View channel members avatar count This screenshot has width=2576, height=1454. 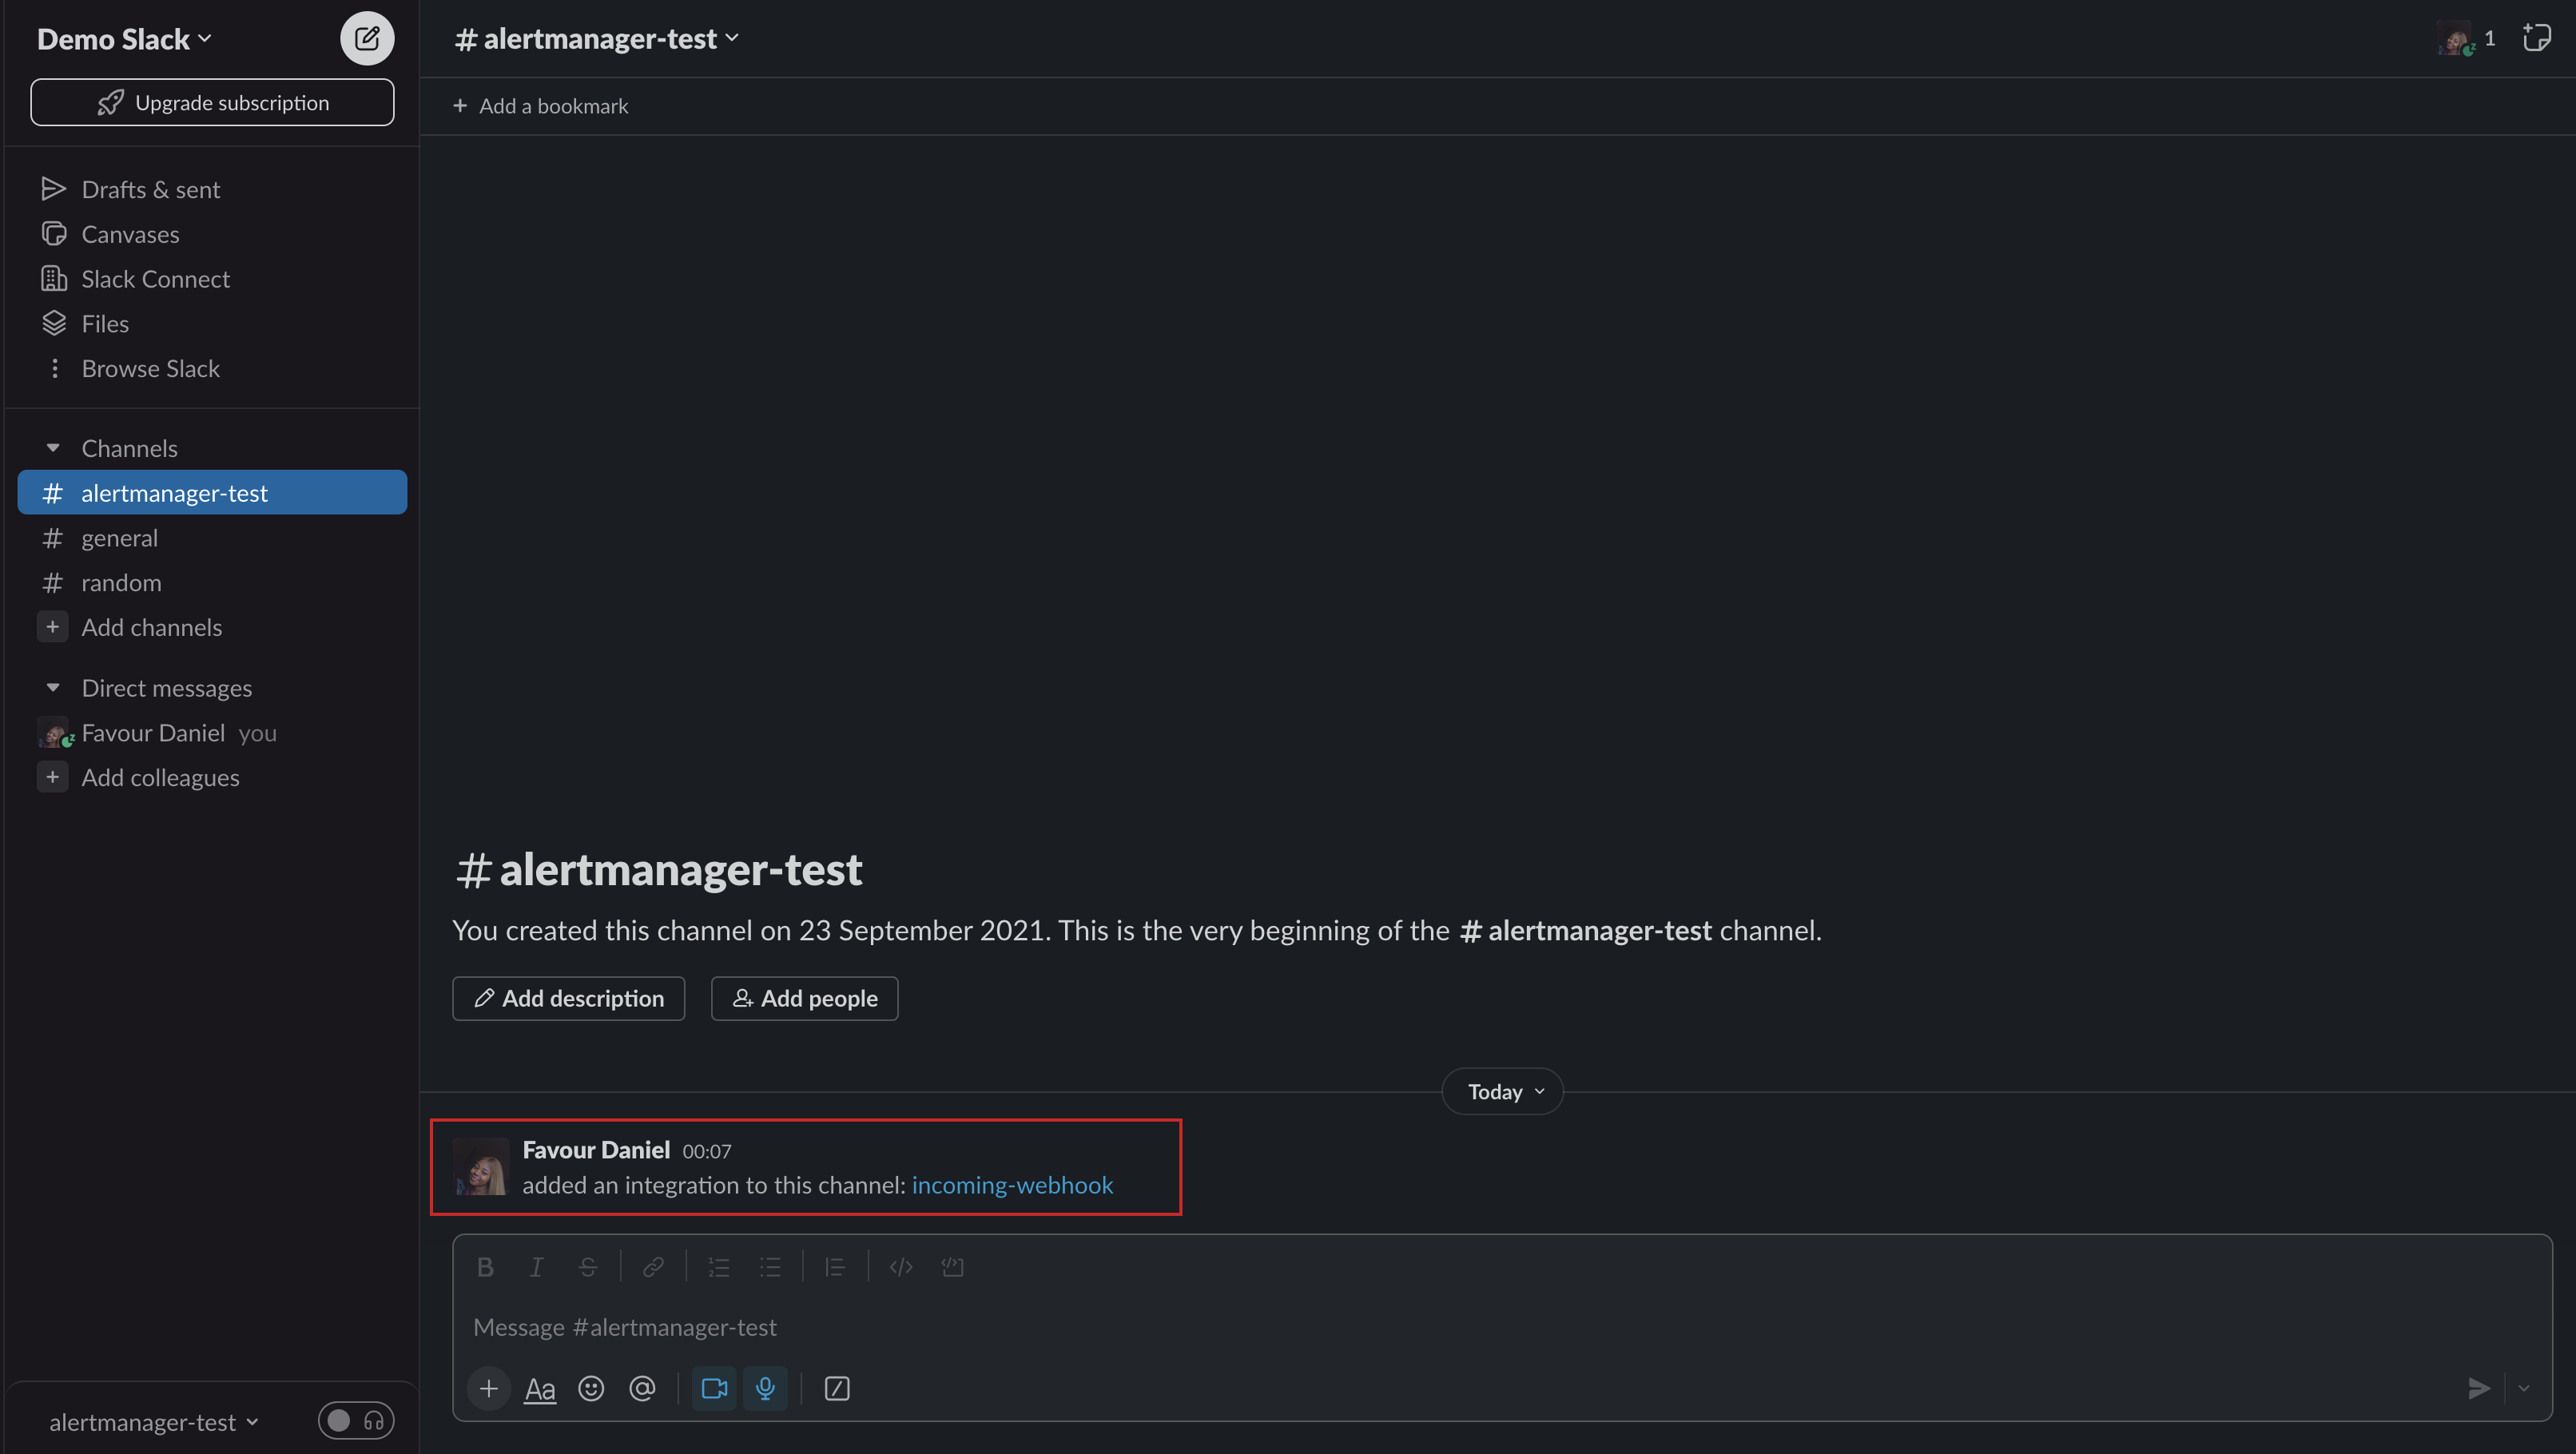click(2466, 39)
